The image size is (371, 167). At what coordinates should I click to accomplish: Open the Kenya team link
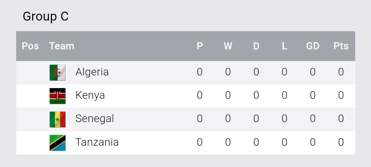[90, 95]
